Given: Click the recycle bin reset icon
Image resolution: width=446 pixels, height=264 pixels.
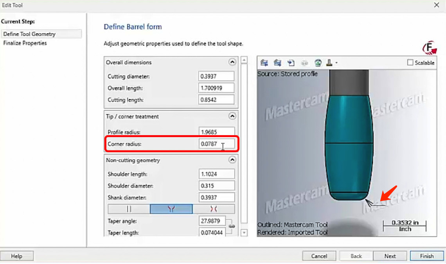Looking at the screenshot, I should coord(318,63).
